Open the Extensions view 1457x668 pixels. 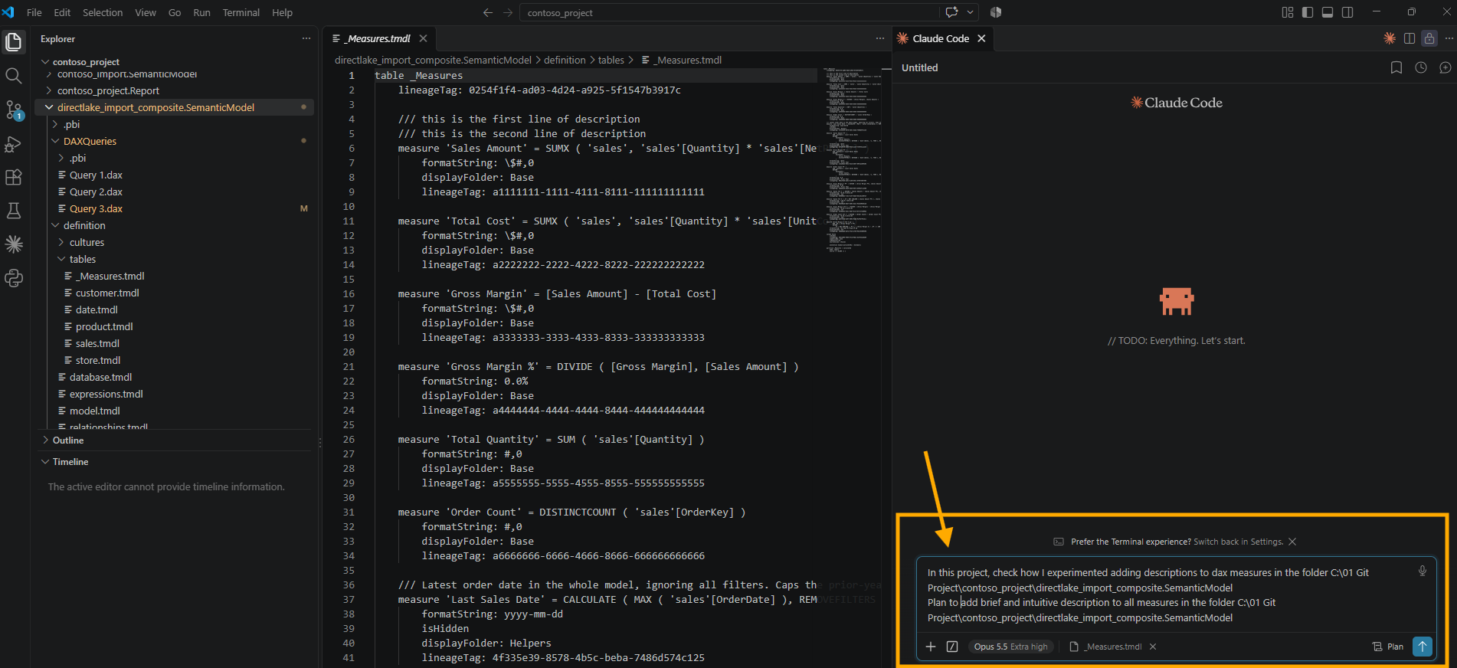coord(14,177)
